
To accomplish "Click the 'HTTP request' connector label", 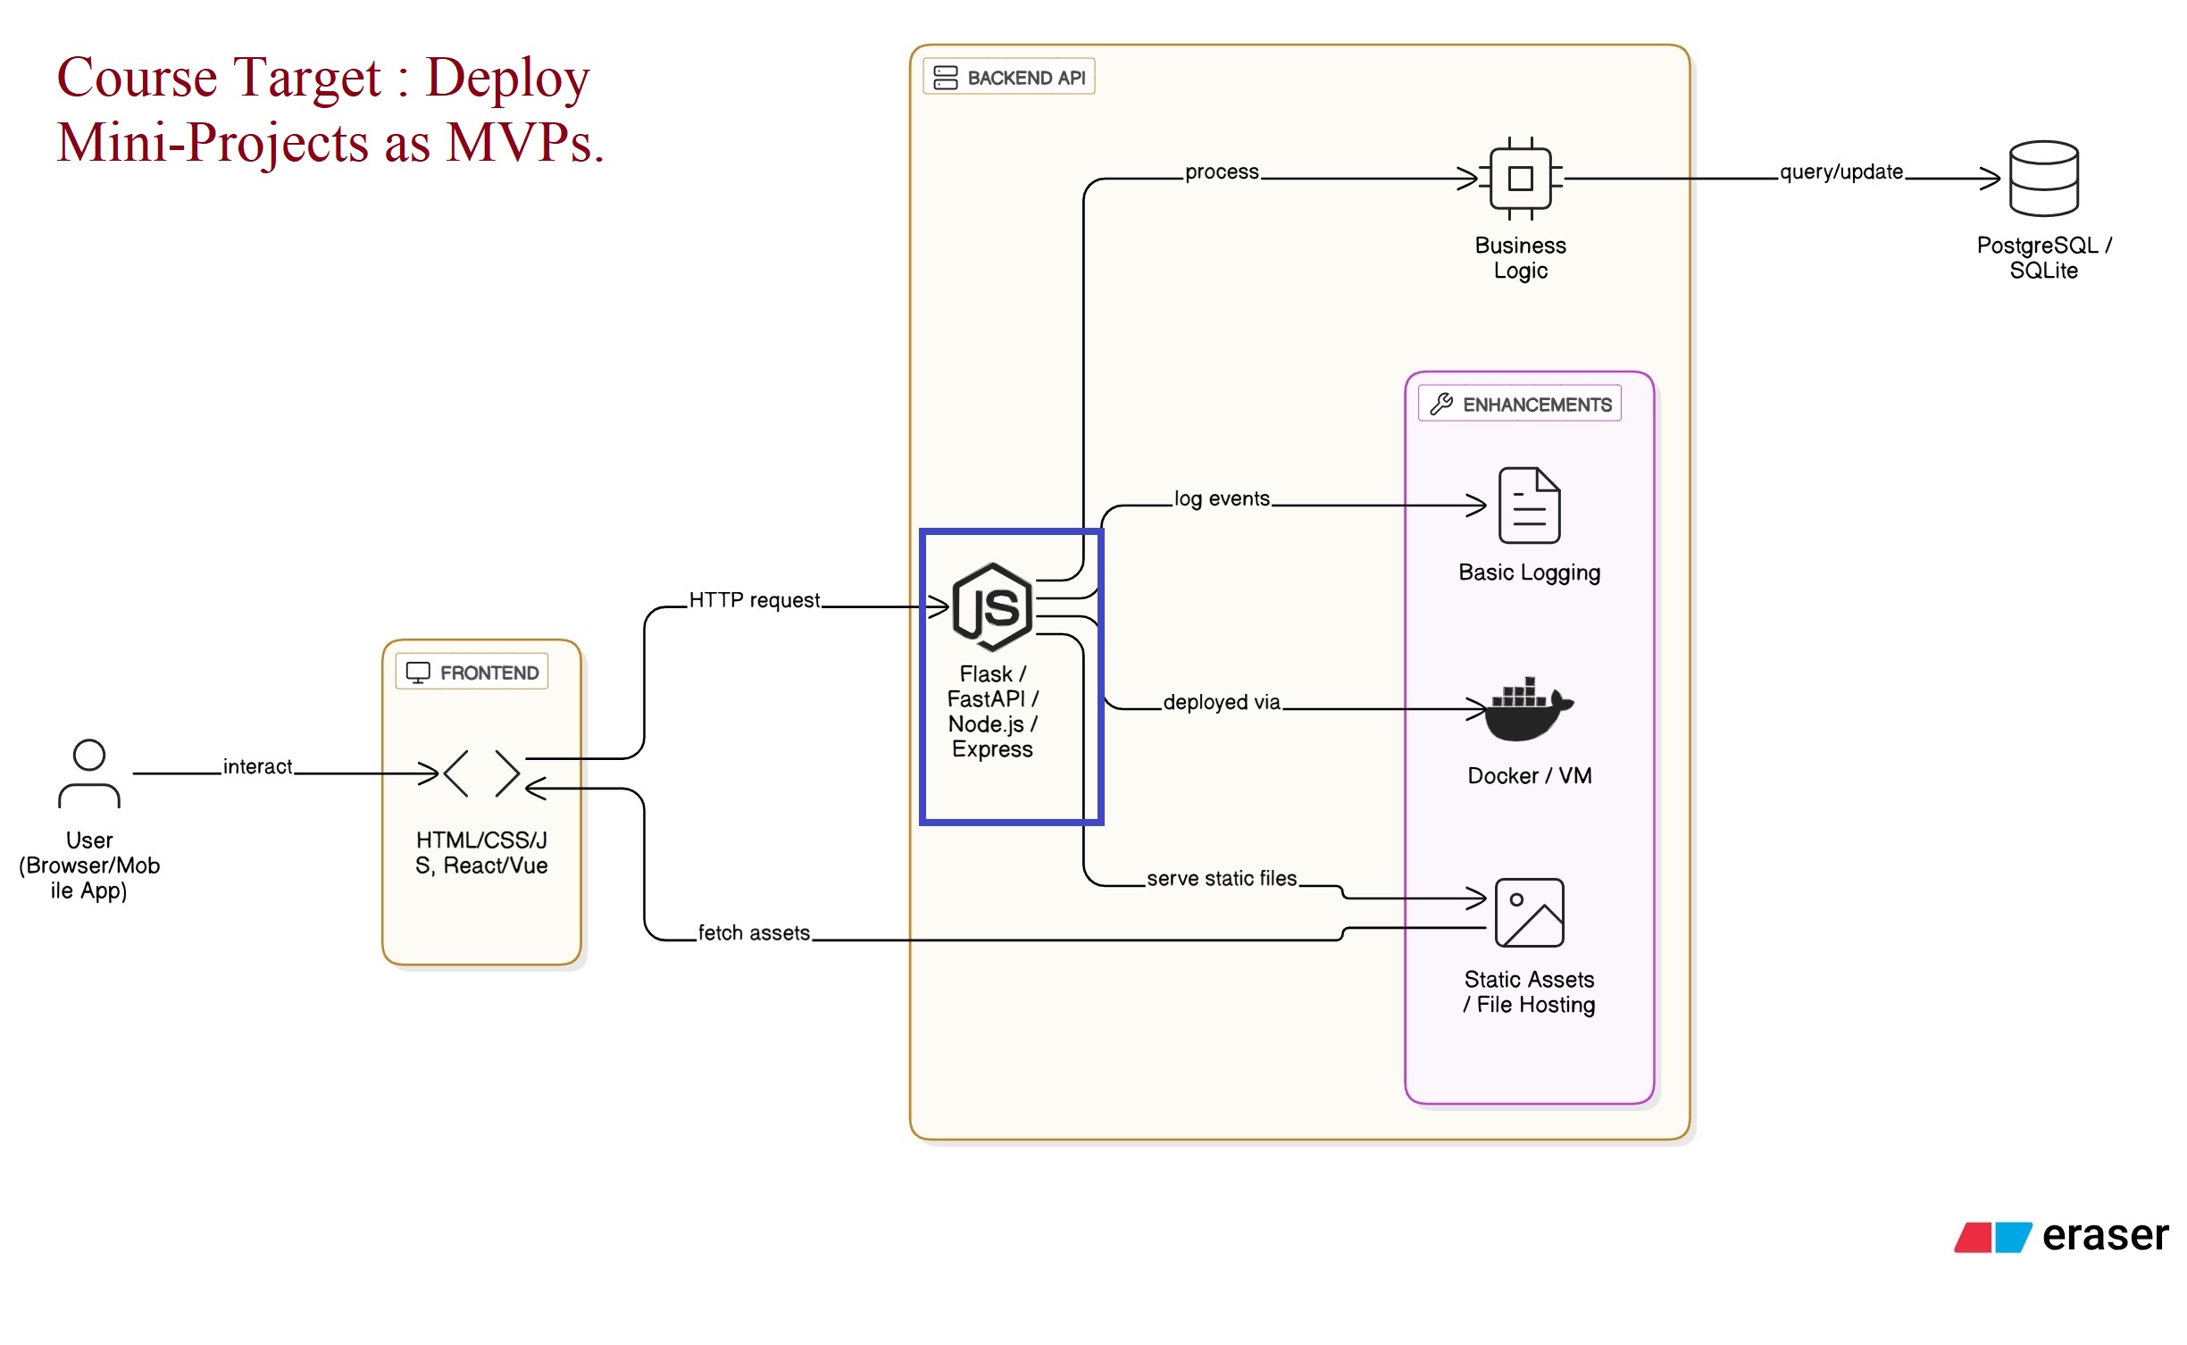I will coord(754,600).
